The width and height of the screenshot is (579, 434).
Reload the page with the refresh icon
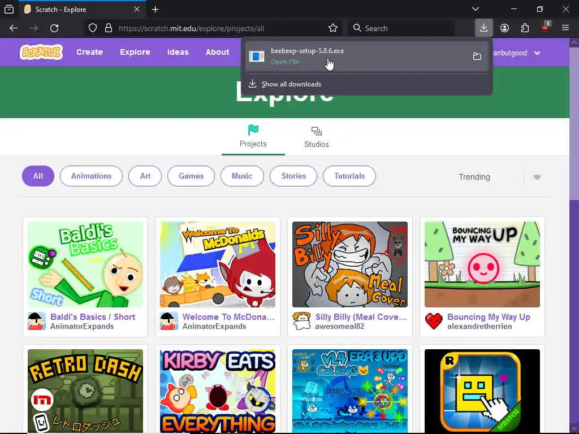click(x=54, y=28)
